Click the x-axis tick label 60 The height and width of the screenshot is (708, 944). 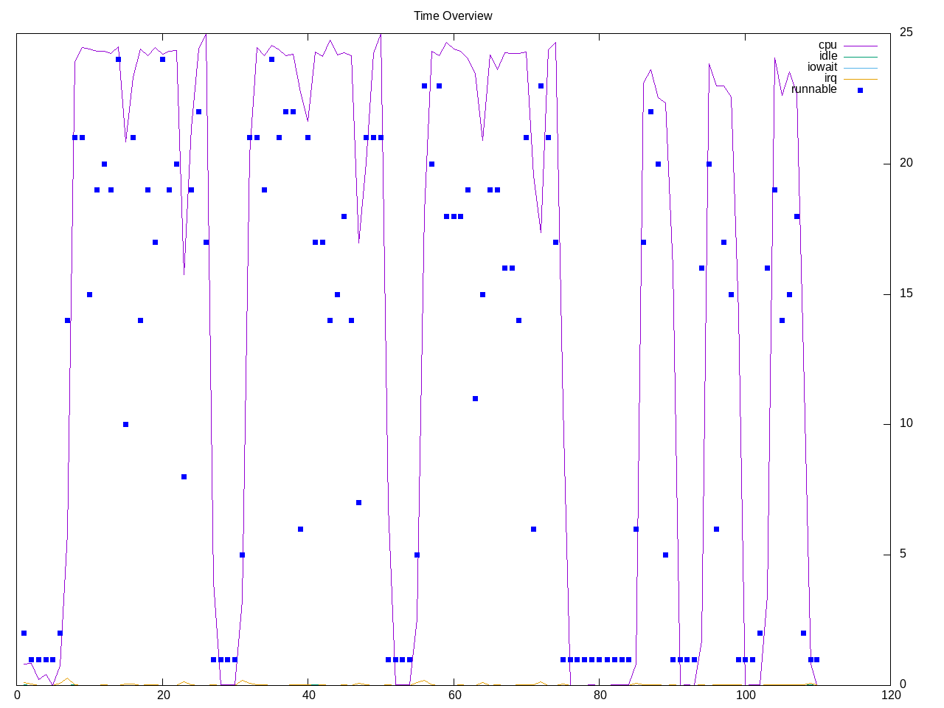[x=454, y=695]
